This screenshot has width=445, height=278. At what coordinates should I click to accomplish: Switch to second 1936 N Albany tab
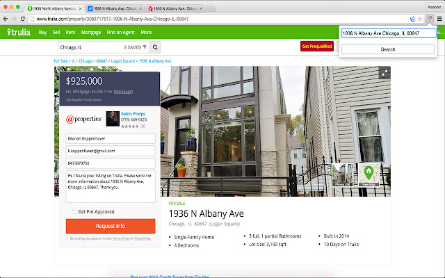(115, 9)
